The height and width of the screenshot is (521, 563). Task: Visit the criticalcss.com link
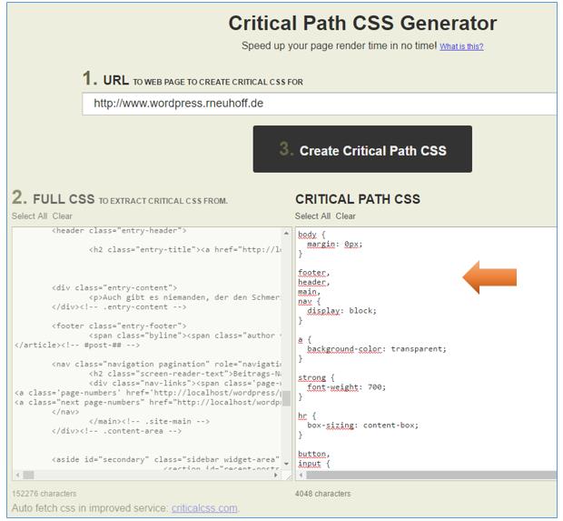pyautogui.click(x=204, y=508)
